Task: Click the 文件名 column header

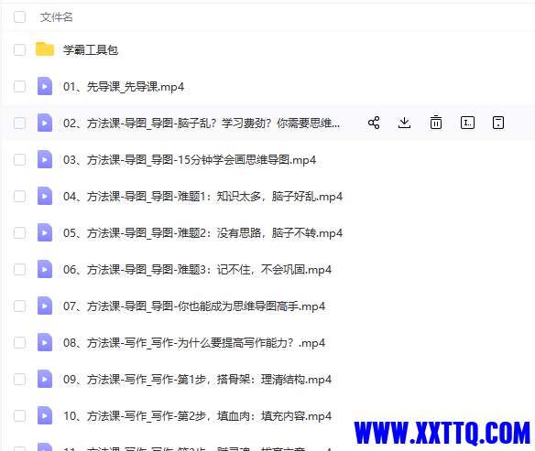Action: point(56,16)
